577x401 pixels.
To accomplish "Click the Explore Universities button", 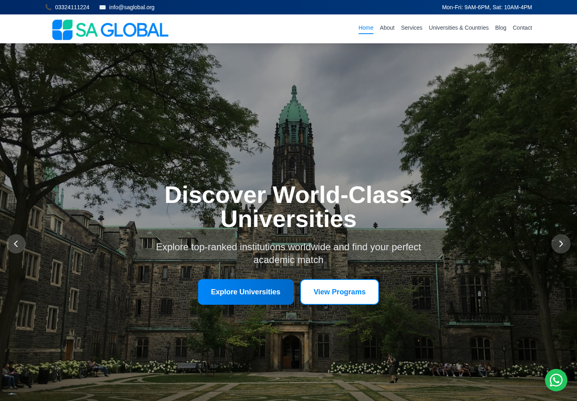I will coord(246,292).
